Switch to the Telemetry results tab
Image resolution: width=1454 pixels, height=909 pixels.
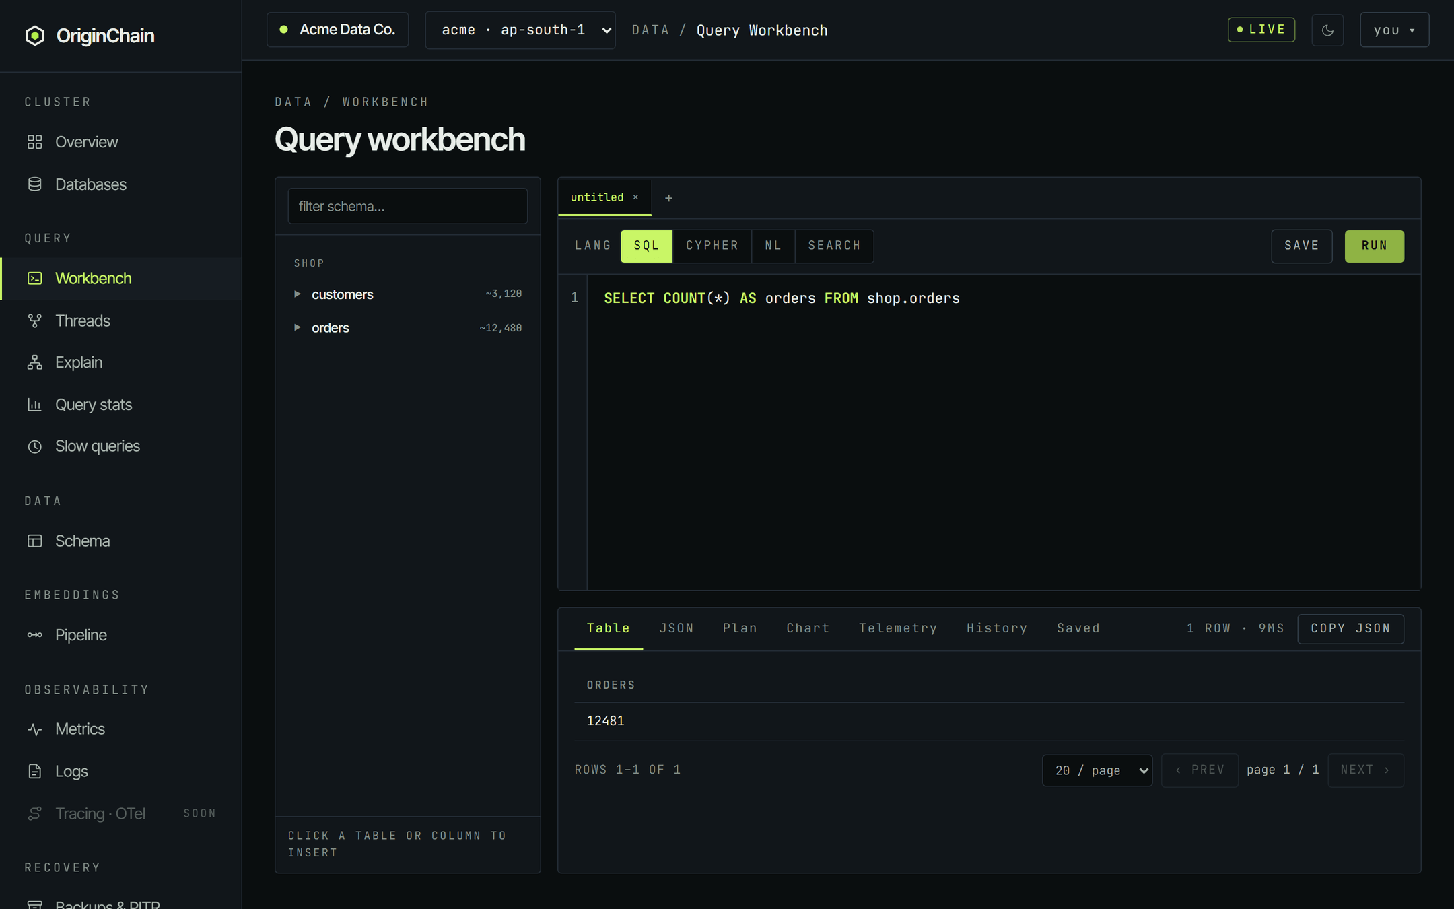click(898, 628)
